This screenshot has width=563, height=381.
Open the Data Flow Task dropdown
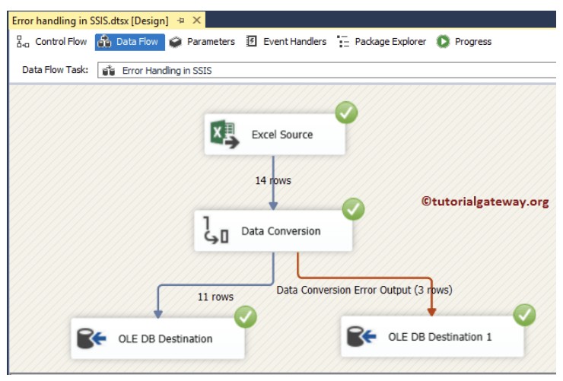click(x=326, y=70)
